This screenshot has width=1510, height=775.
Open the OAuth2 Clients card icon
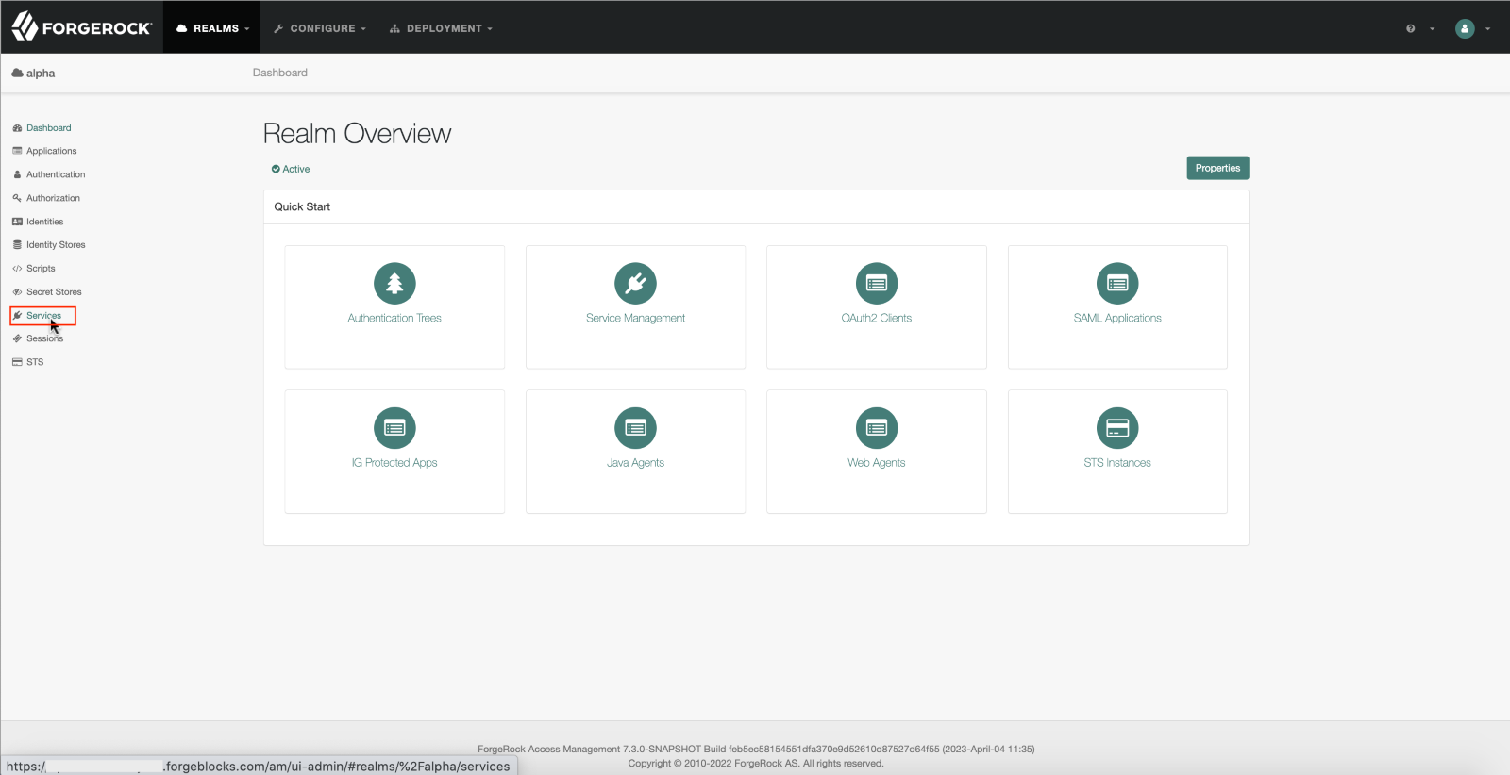[877, 283]
